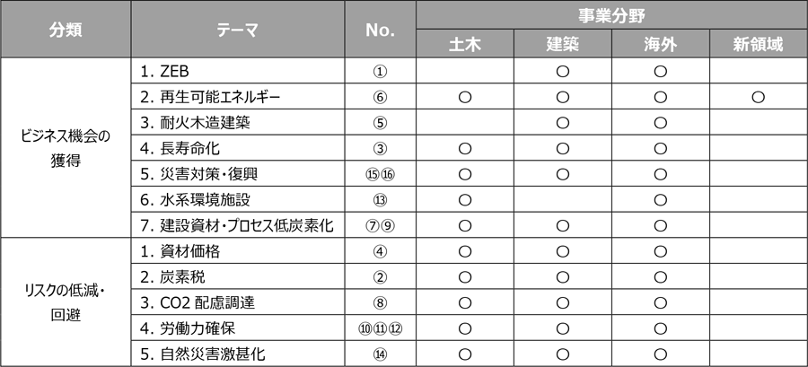Select the ⑮⑯ number cell
This screenshot has width=808, height=367.
[380, 174]
